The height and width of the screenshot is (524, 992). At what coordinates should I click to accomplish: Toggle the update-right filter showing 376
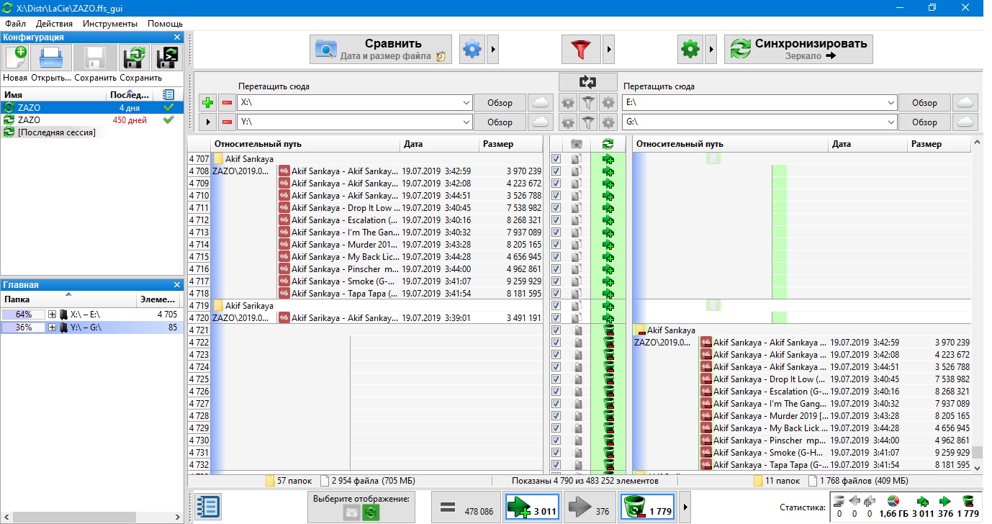tap(588, 507)
